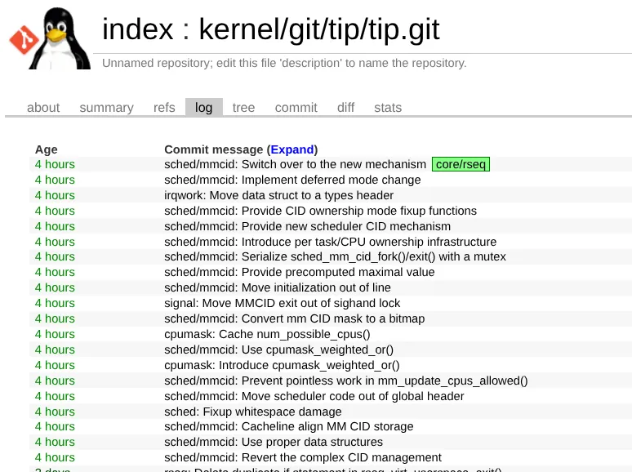The image size is (632, 472).
Task: Open commit 'Revert the complex CID management'
Action: pyautogui.click(x=302, y=457)
